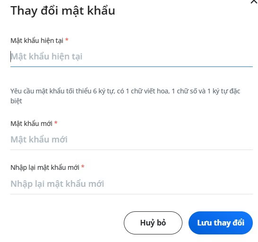Viewport: 258px width, 242px height.
Task: Click the word biệt in the hint
Action: tap(16, 101)
